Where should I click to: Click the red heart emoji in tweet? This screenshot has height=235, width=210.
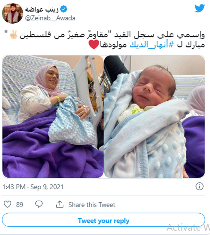(x=94, y=45)
